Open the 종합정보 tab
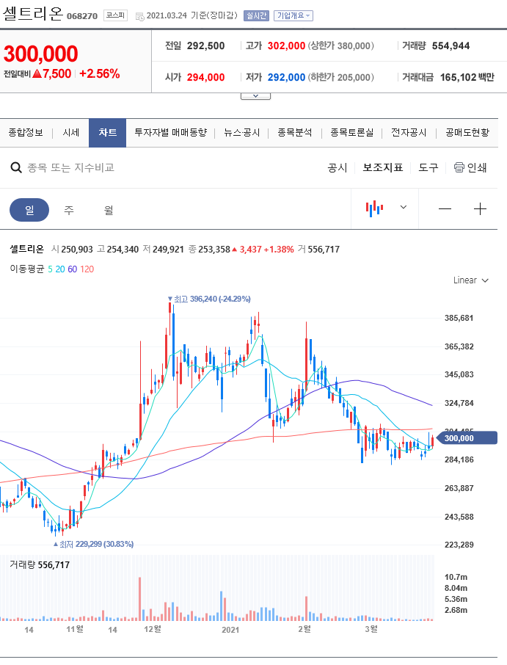 [x=26, y=133]
